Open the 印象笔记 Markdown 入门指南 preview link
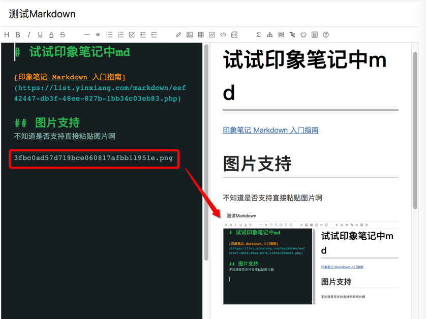Viewport: 426px width, 319px height. (x=270, y=131)
